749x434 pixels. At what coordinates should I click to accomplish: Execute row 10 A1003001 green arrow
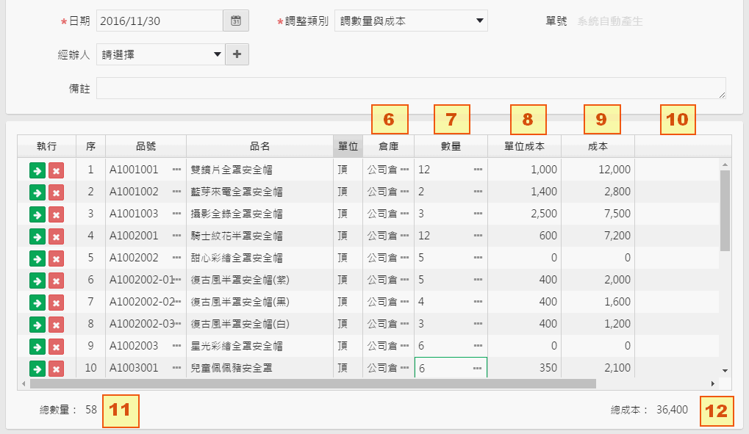37,369
